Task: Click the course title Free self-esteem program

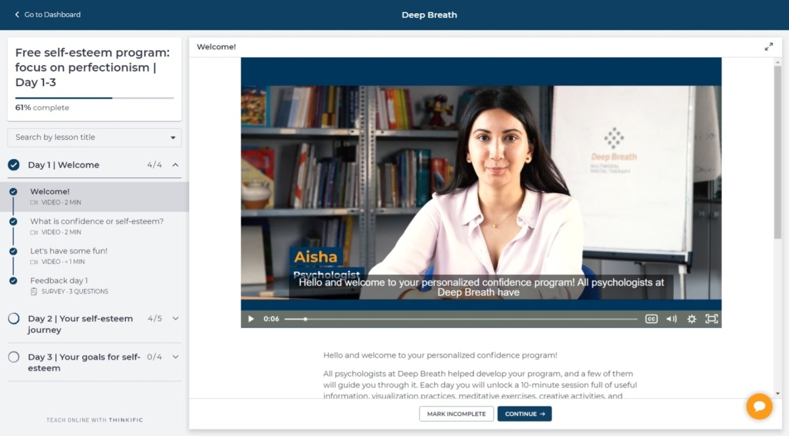Action: pyautogui.click(x=92, y=67)
